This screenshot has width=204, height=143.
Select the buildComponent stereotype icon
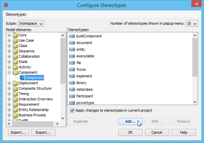coord(72,36)
